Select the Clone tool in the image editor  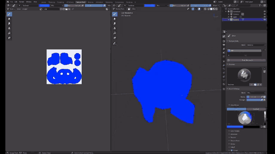pyautogui.click(x=9, y=28)
